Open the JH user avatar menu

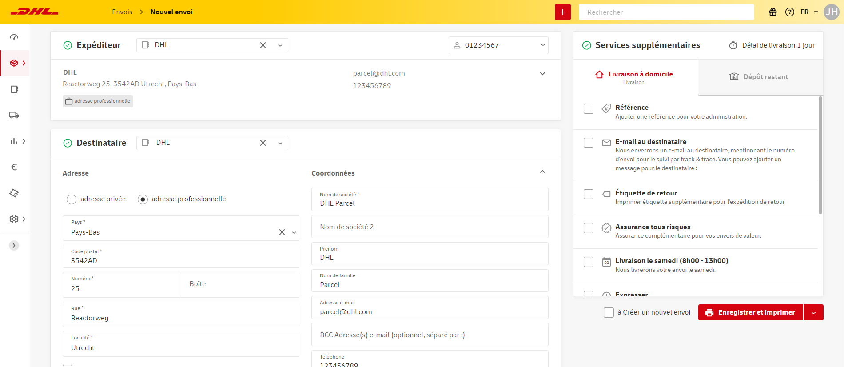832,12
